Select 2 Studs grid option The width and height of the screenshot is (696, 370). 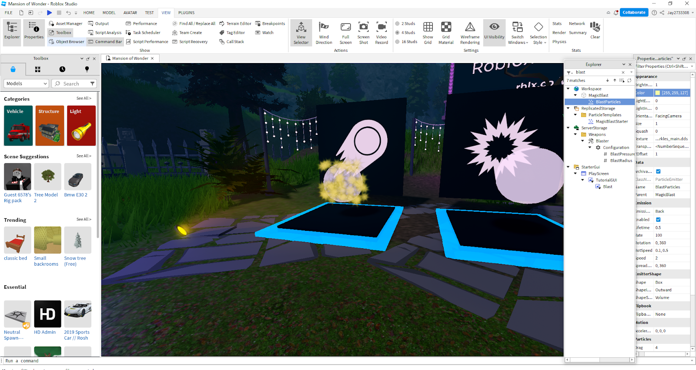(x=405, y=23)
